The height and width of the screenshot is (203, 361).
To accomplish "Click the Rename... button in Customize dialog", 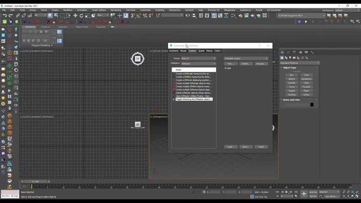I will (261, 64).
